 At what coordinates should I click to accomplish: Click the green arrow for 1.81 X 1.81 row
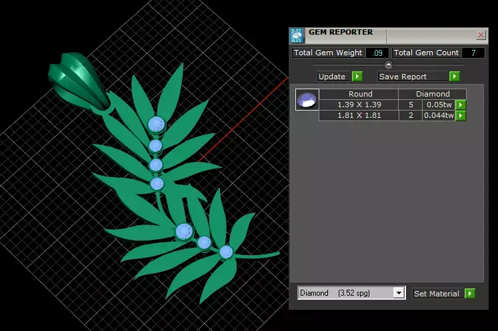(x=461, y=115)
